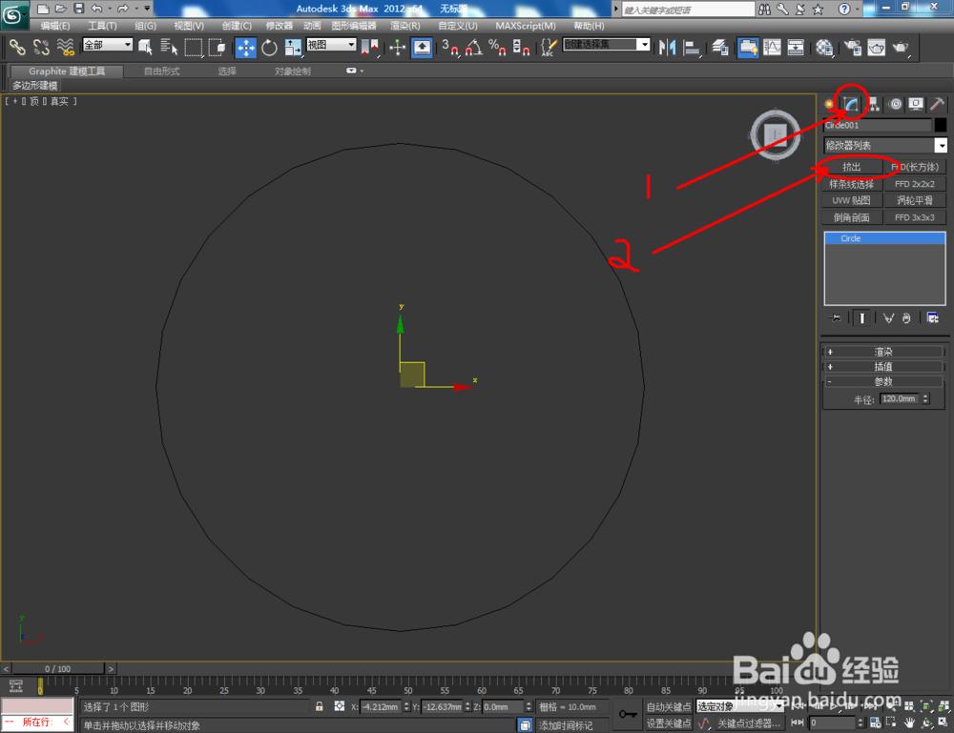
Task: Select the Link tool in main toolbar
Action: [17, 47]
